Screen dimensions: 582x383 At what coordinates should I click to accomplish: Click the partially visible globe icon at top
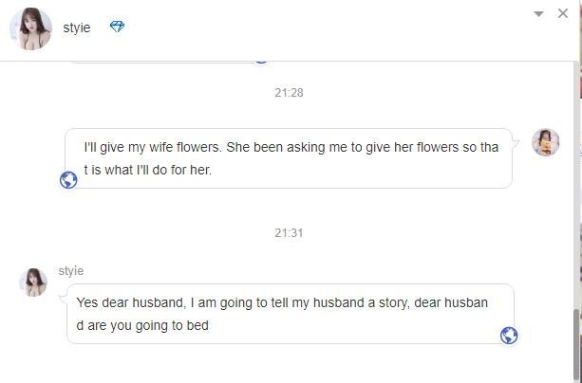(x=261, y=59)
